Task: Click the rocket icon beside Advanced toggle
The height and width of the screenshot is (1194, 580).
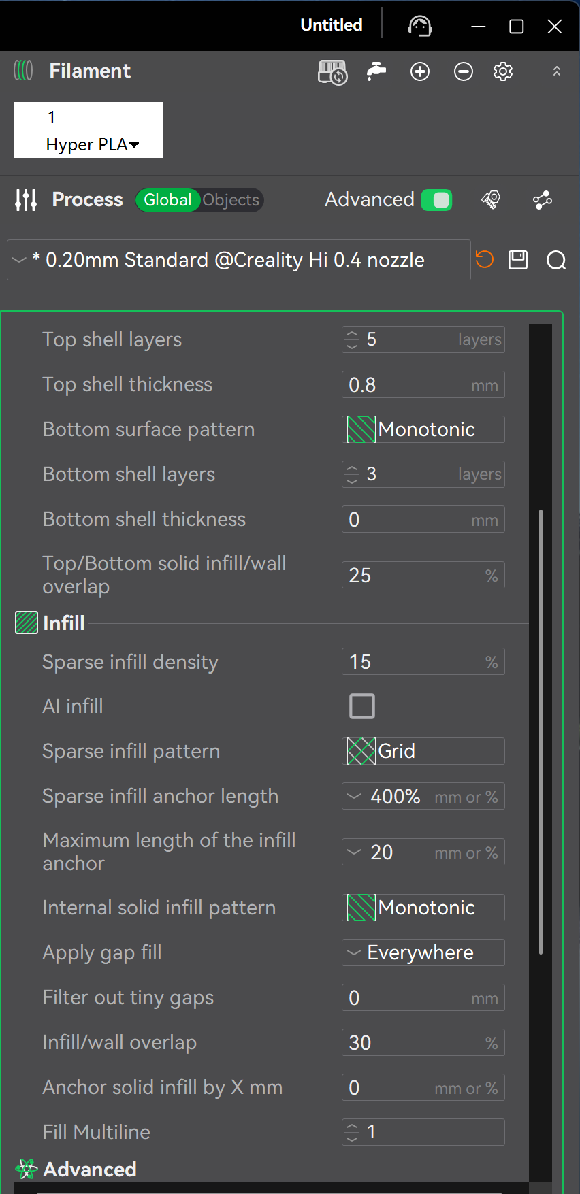Action: tap(491, 200)
